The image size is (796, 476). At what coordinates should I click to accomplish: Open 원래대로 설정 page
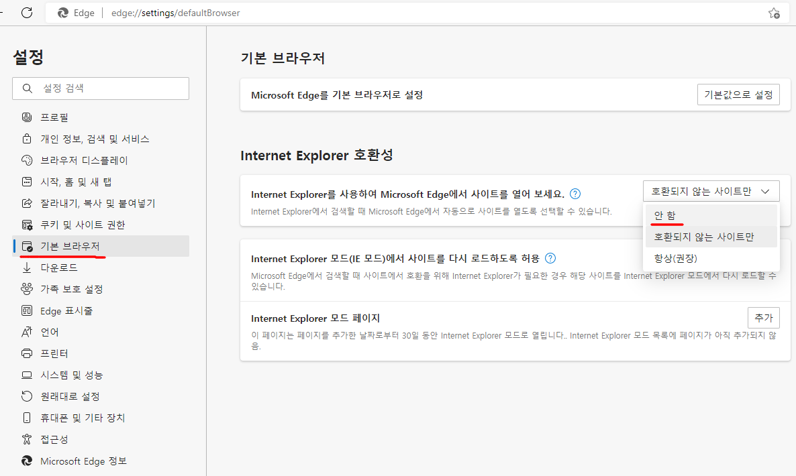101,396
